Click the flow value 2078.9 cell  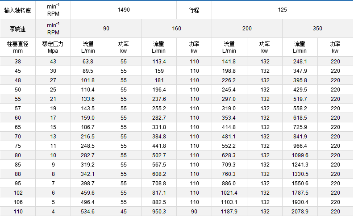[300, 212]
